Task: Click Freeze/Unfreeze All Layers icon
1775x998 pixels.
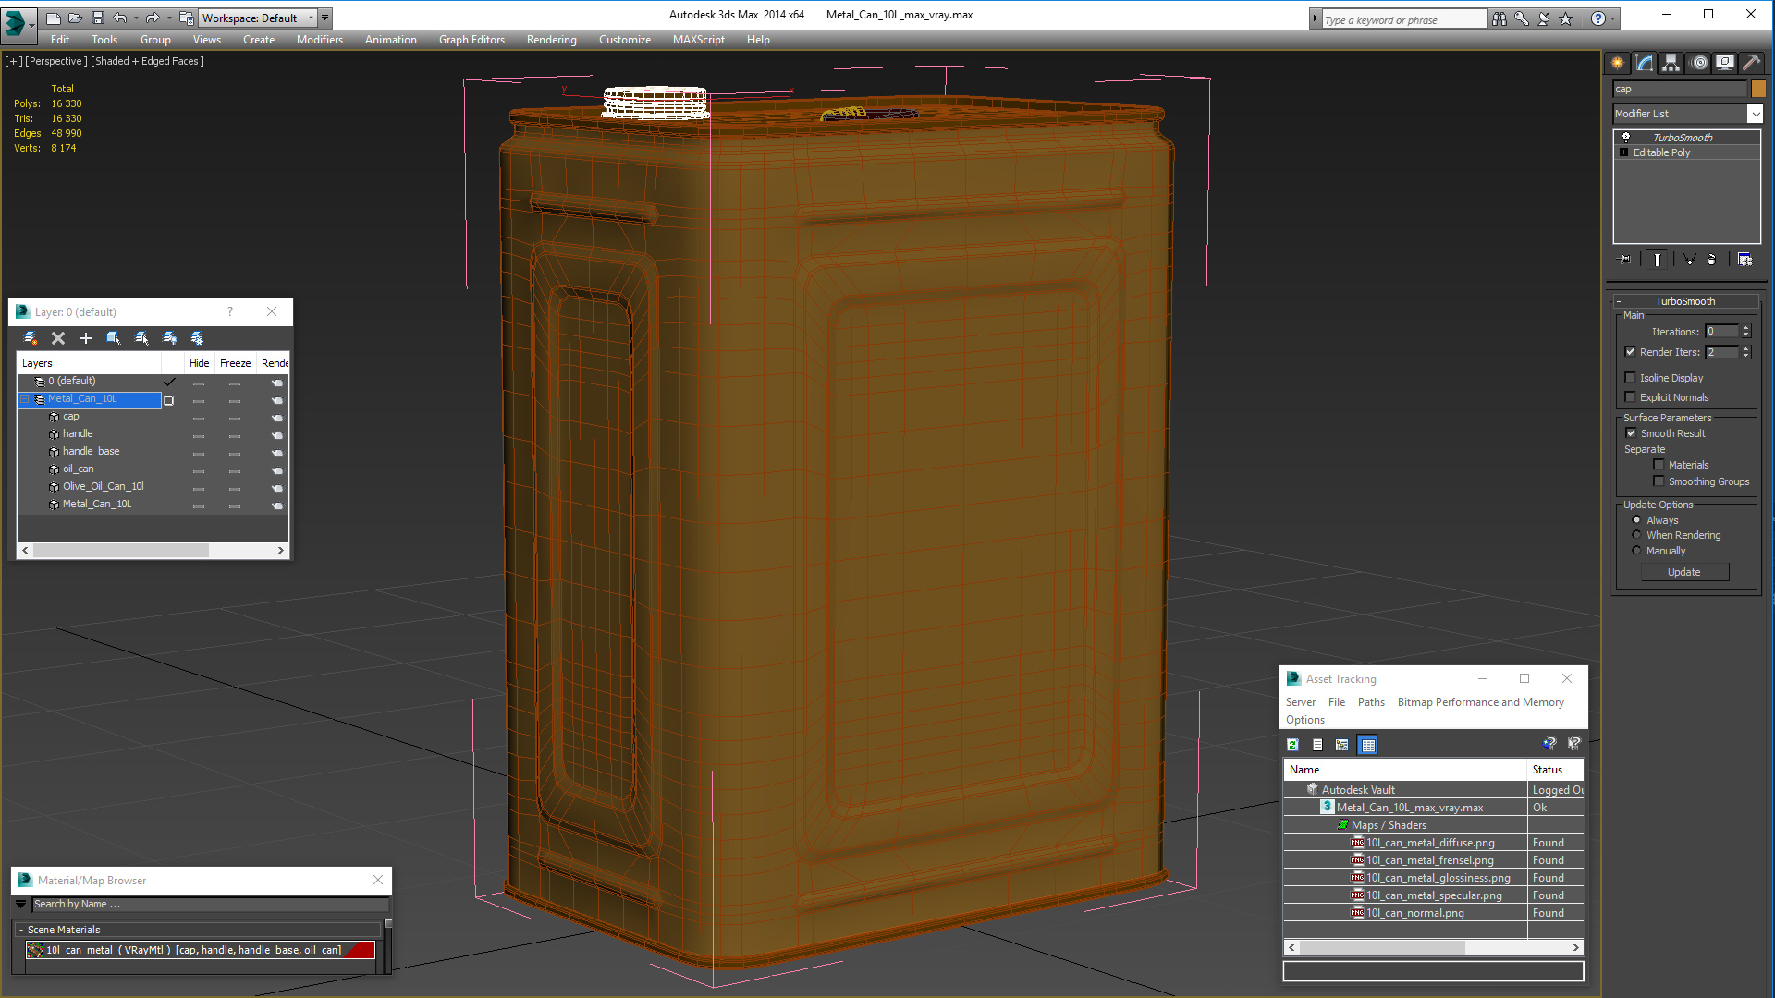Action: (197, 338)
